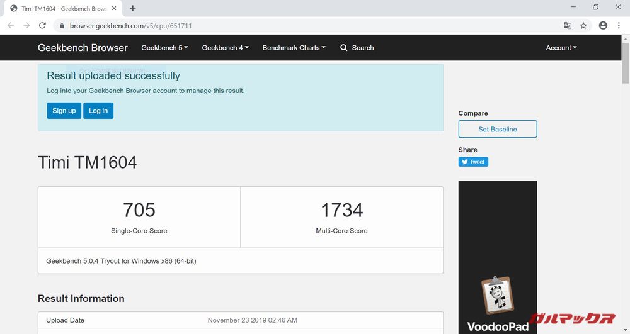The image size is (630, 334).
Task: Open the Benchmark Charts dropdown
Action: (x=294, y=48)
